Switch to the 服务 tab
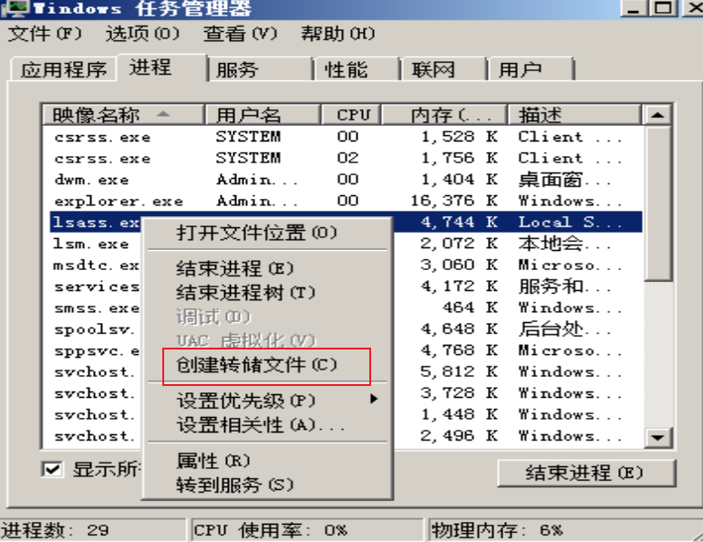Image resolution: width=703 pixels, height=542 pixels. 260,69
